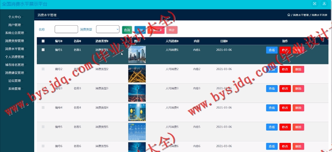Click the pink 统计 button
Image resolution: width=332 pixels, height=152 pixels.
(172, 30)
